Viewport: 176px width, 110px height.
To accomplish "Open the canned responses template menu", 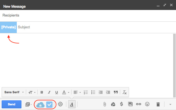I will [29, 105].
